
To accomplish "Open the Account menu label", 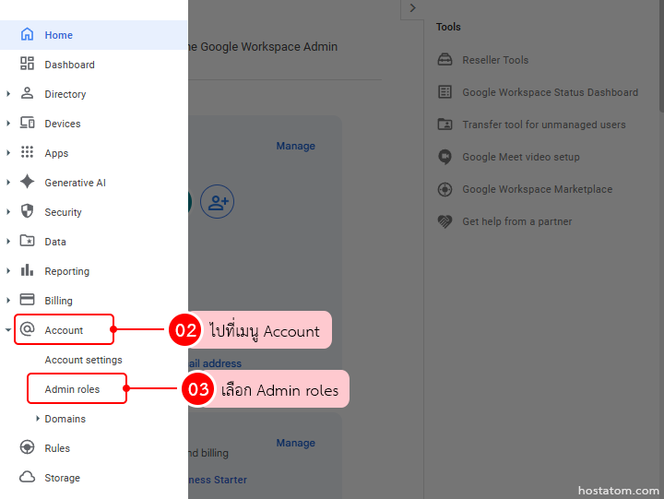I will [64, 330].
